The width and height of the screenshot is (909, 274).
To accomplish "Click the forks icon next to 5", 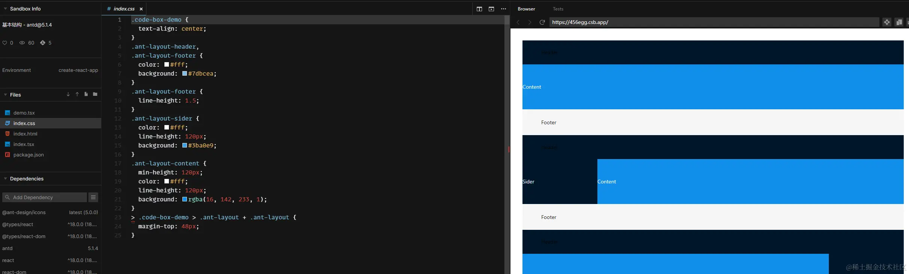I will tap(43, 43).
